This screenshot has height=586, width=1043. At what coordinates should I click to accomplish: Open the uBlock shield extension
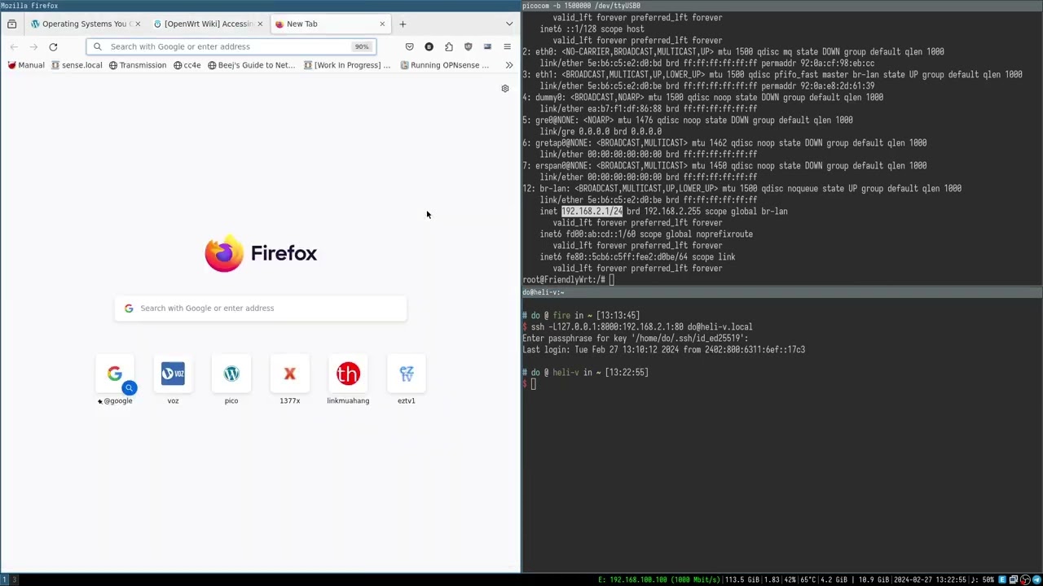[468, 46]
